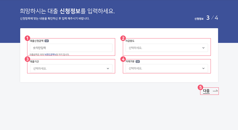238x130 pixels.
Task: Click red annotation marker number 4
Action: pos(123,59)
